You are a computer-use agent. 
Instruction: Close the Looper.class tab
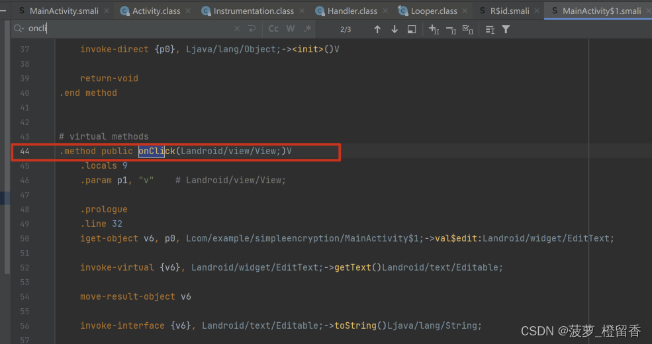465,11
